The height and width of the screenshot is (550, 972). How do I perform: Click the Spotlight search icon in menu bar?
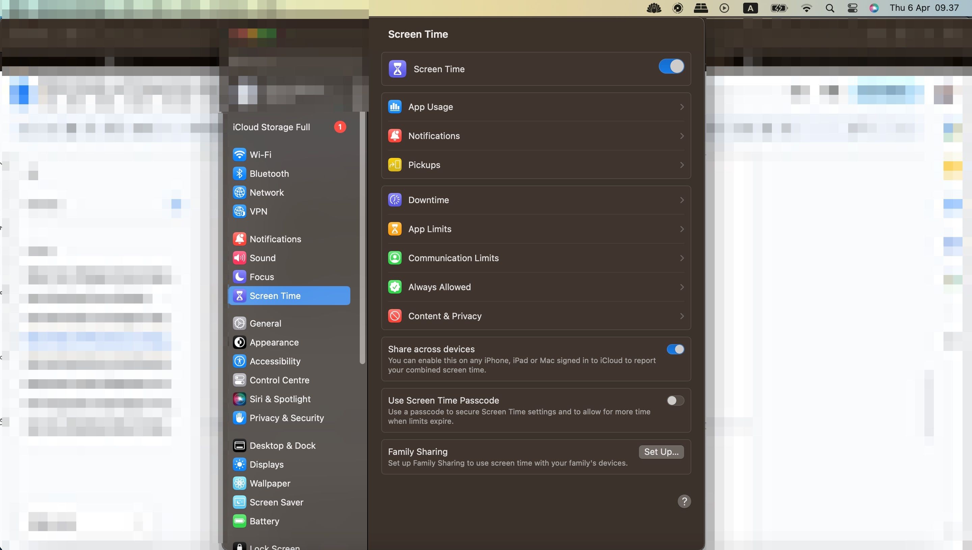[830, 8]
